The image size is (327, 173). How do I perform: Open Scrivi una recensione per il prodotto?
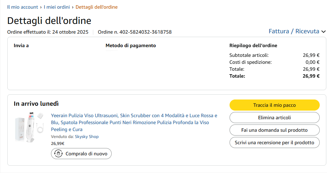[x=274, y=142]
